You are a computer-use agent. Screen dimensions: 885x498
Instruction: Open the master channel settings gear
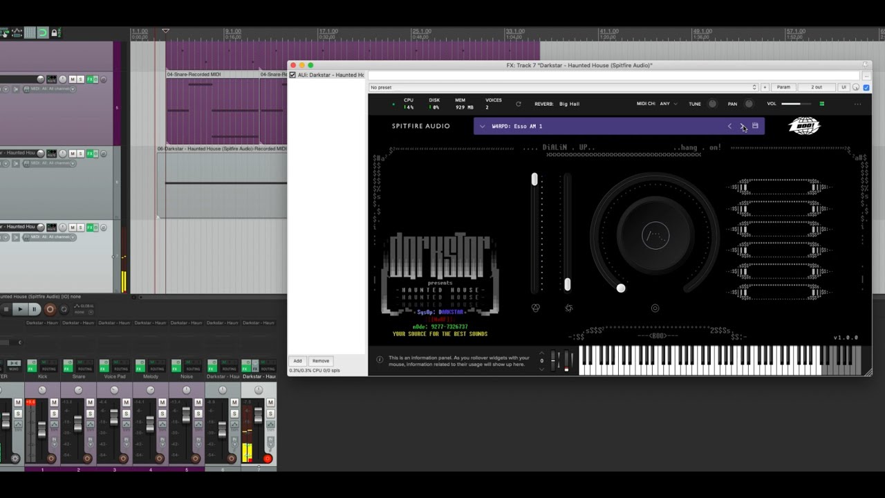click(15, 459)
